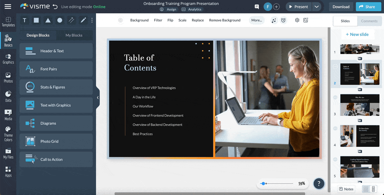Switch to the Comments tab
The width and height of the screenshot is (384, 195).
(369, 21)
